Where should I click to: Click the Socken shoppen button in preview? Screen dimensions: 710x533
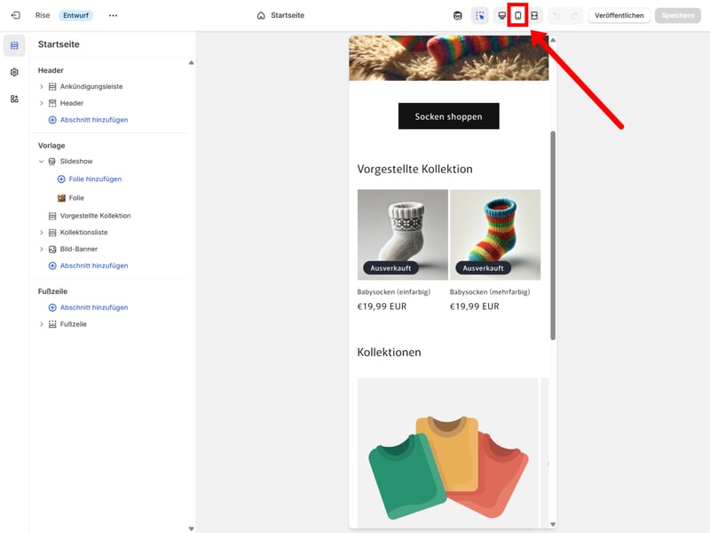448,116
